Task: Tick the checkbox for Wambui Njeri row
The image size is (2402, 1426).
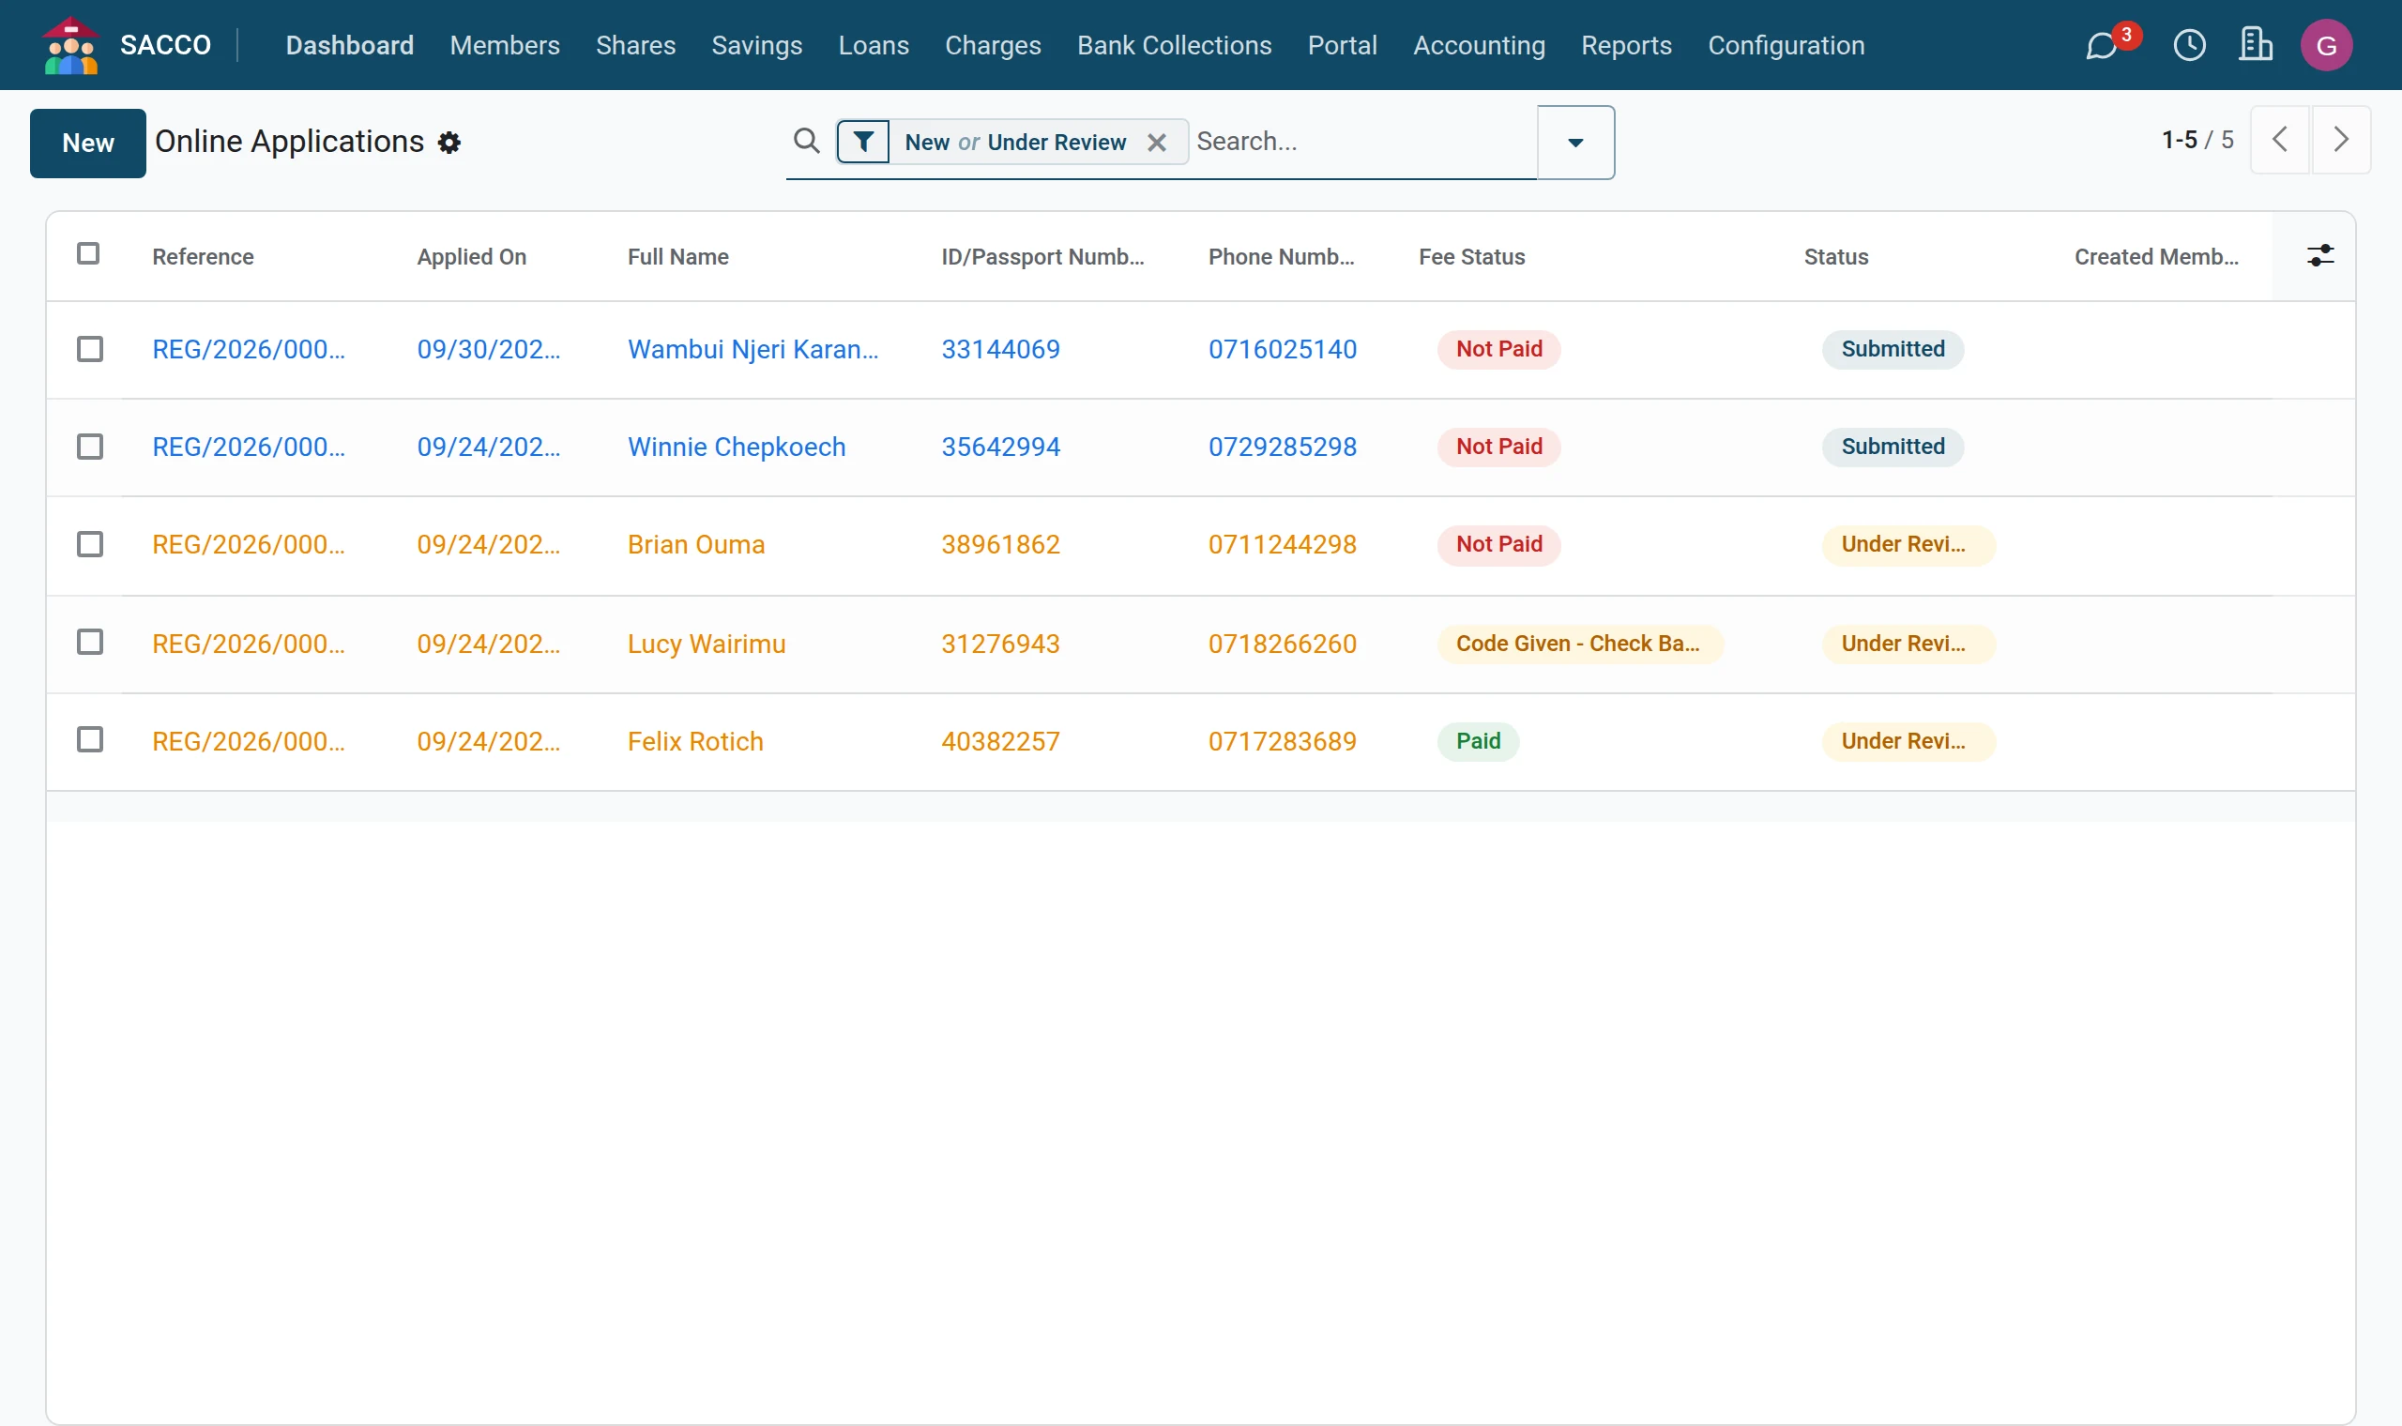Action: point(89,349)
